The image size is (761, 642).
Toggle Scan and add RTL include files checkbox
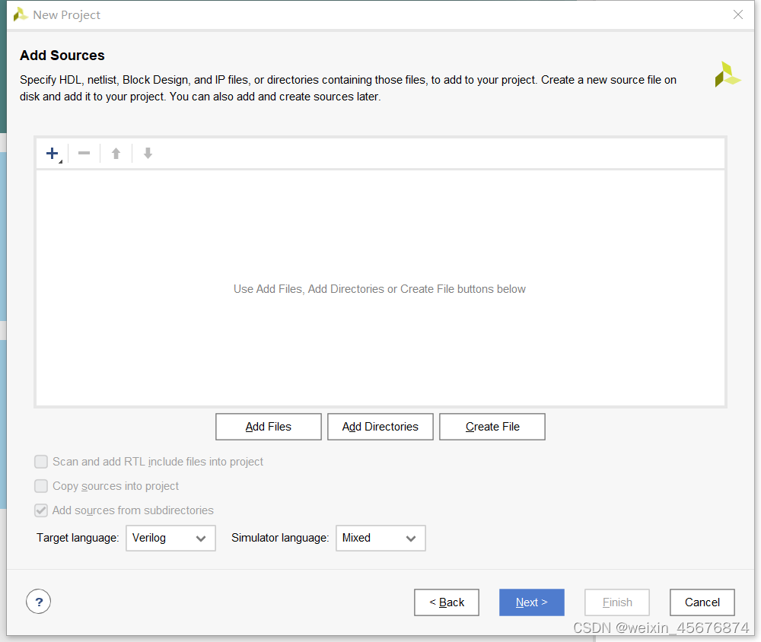(41, 462)
